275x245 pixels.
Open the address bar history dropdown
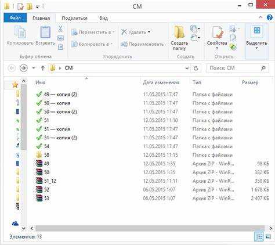point(187,69)
